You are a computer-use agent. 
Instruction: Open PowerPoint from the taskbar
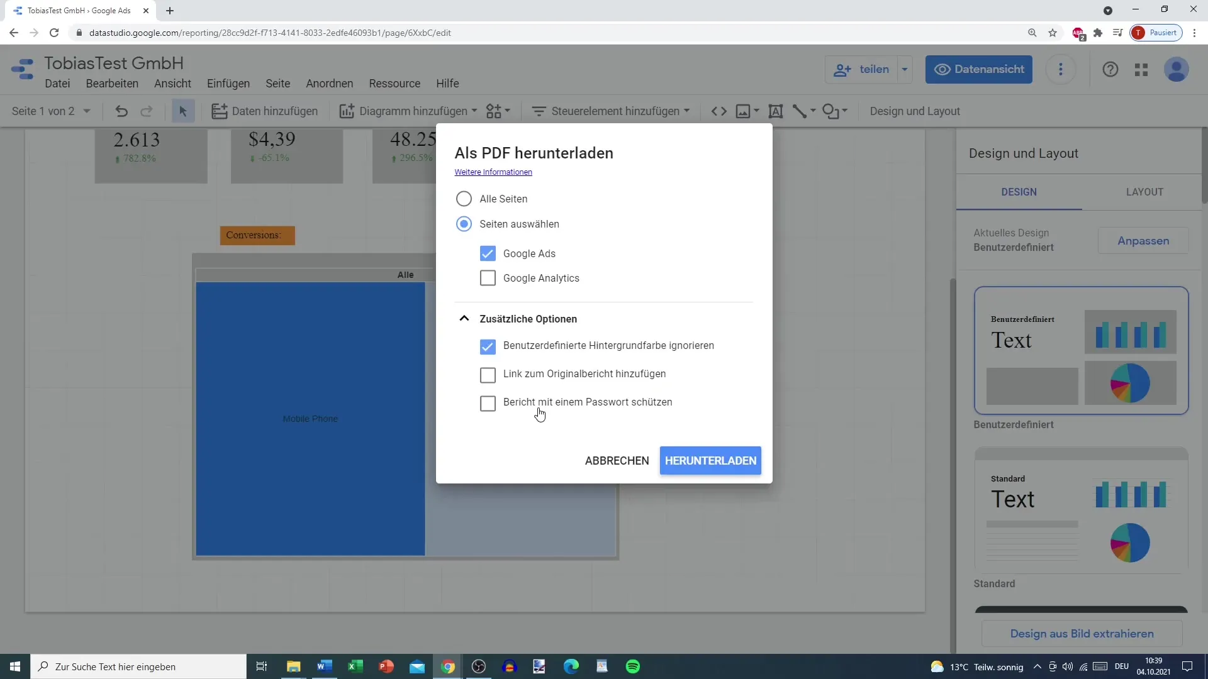click(x=386, y=666)
